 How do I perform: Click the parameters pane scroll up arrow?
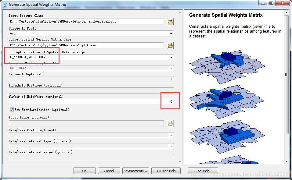point(180,13)
